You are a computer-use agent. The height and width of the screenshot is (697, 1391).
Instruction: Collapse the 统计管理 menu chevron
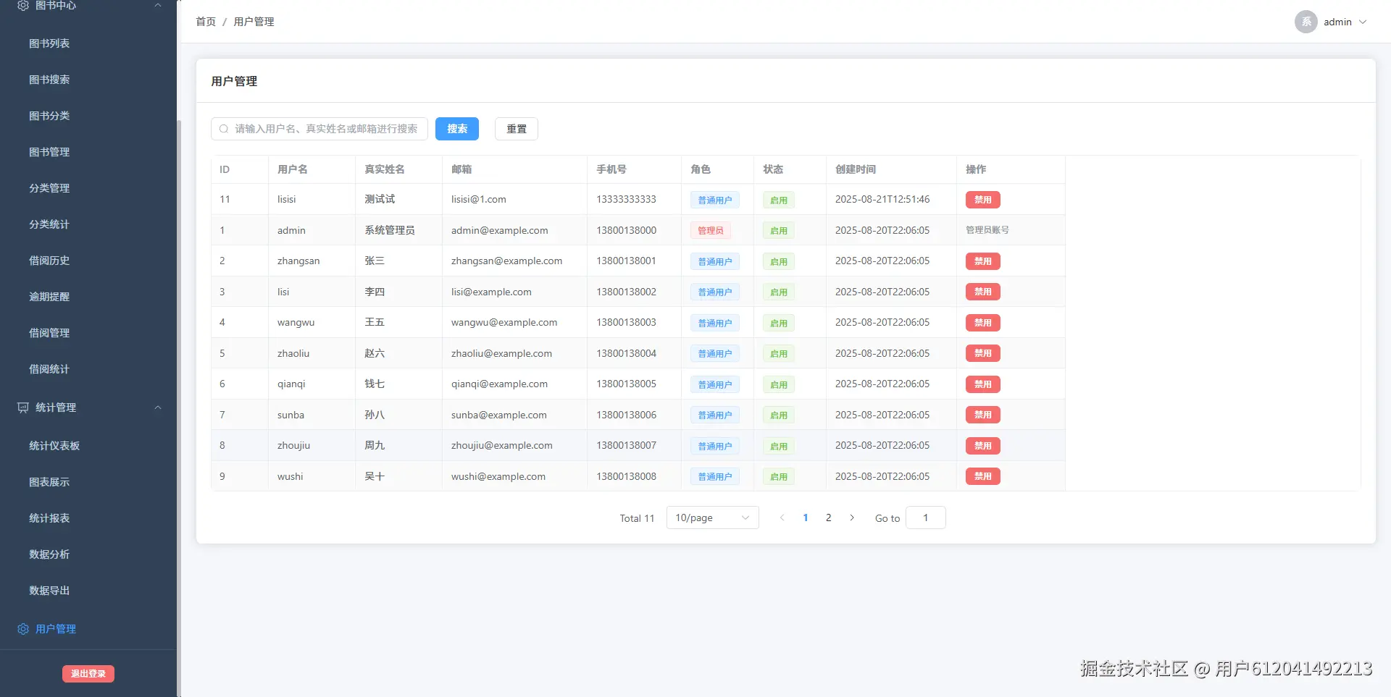click(158, 407)
